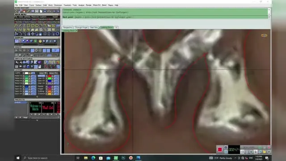Add a new viewport tab with plus
Screen dimensions: 286x161
click(116, 27)
